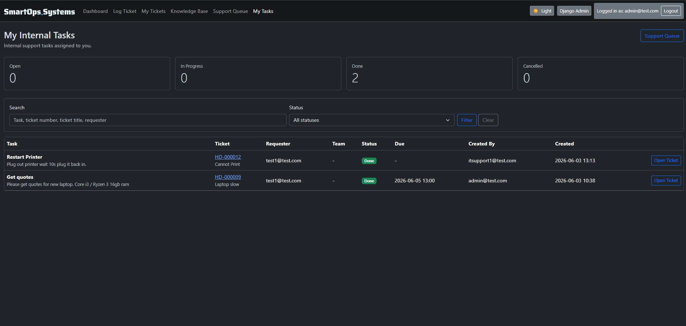
Task: Click Done badge in Get quotes row
Action: click(369, 181)
